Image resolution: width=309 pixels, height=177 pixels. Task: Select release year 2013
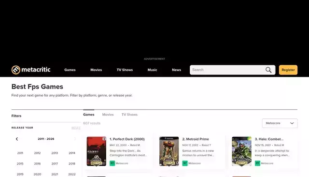click(55, 153)
